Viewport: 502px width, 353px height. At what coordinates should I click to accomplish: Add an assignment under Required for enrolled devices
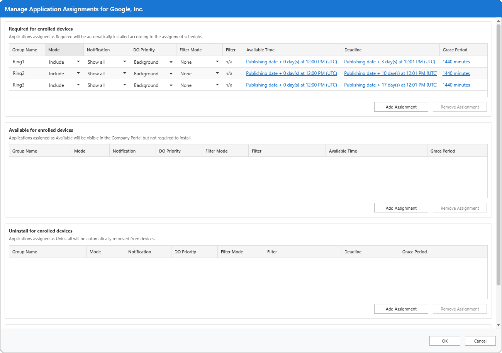401,107
